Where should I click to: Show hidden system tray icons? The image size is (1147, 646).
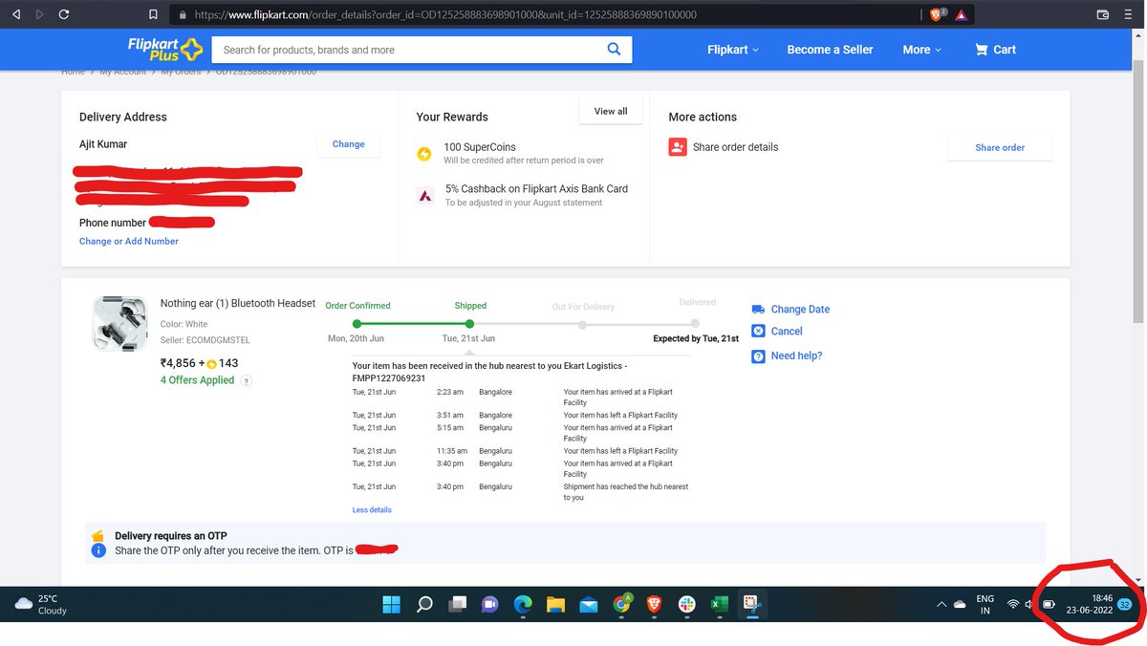941,605
